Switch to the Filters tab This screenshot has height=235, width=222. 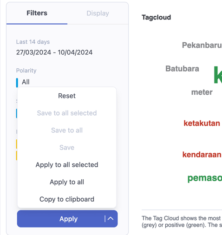click(x=37, y=13)
